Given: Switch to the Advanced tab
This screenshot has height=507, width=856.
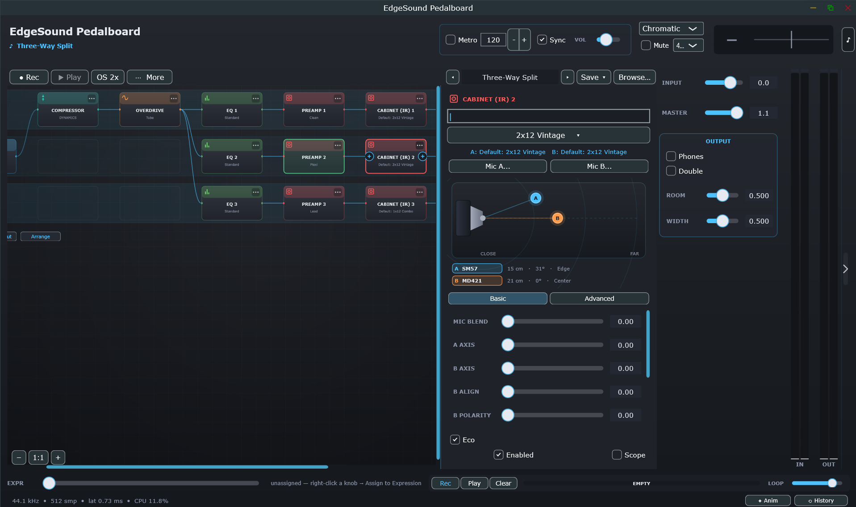Looking at the screenshot, I should tap(599, 299).
